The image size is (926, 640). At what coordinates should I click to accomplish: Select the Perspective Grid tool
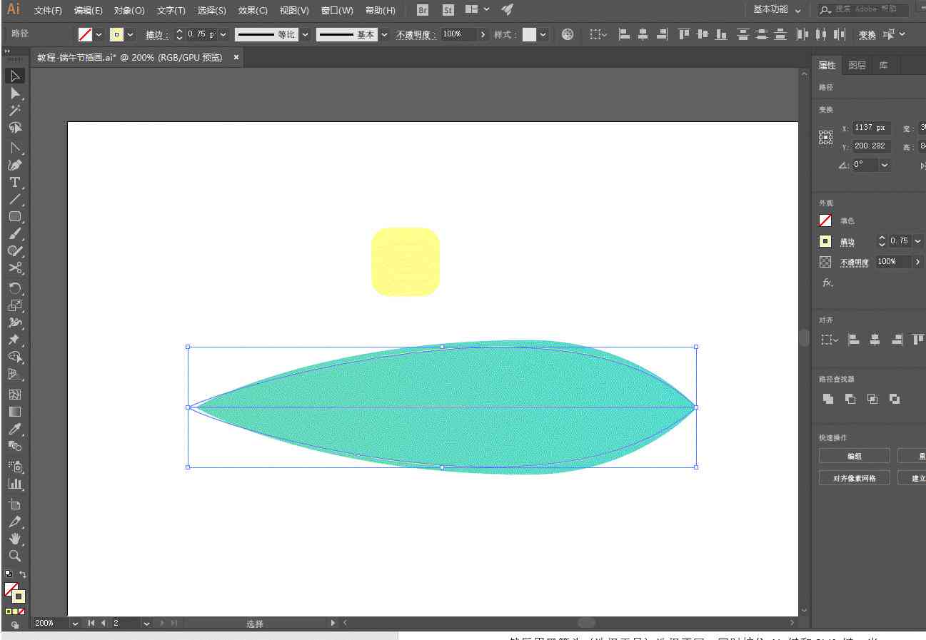[x=14, y=374]
